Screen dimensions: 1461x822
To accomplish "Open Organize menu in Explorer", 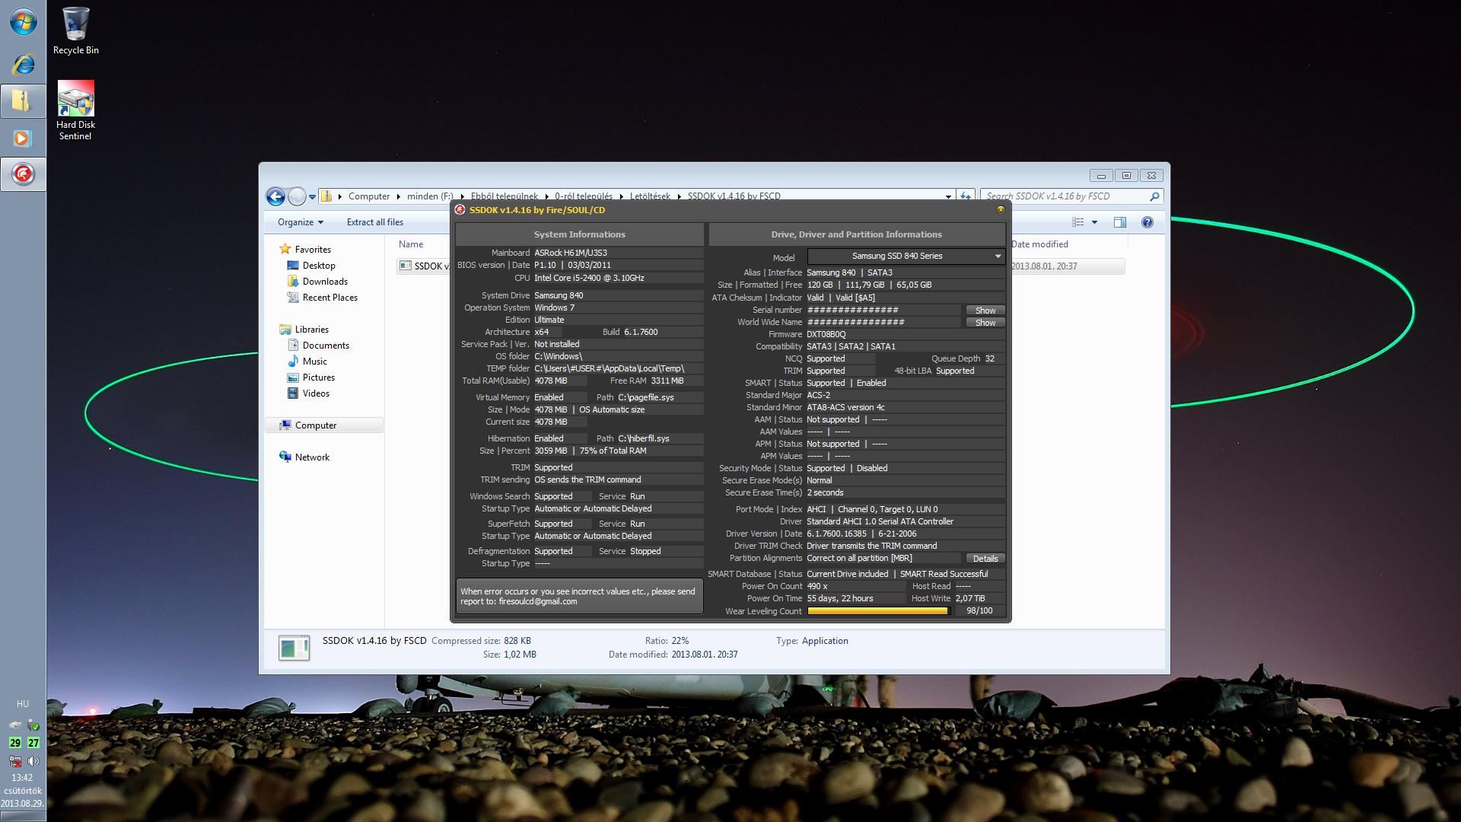I will [301, 222].
